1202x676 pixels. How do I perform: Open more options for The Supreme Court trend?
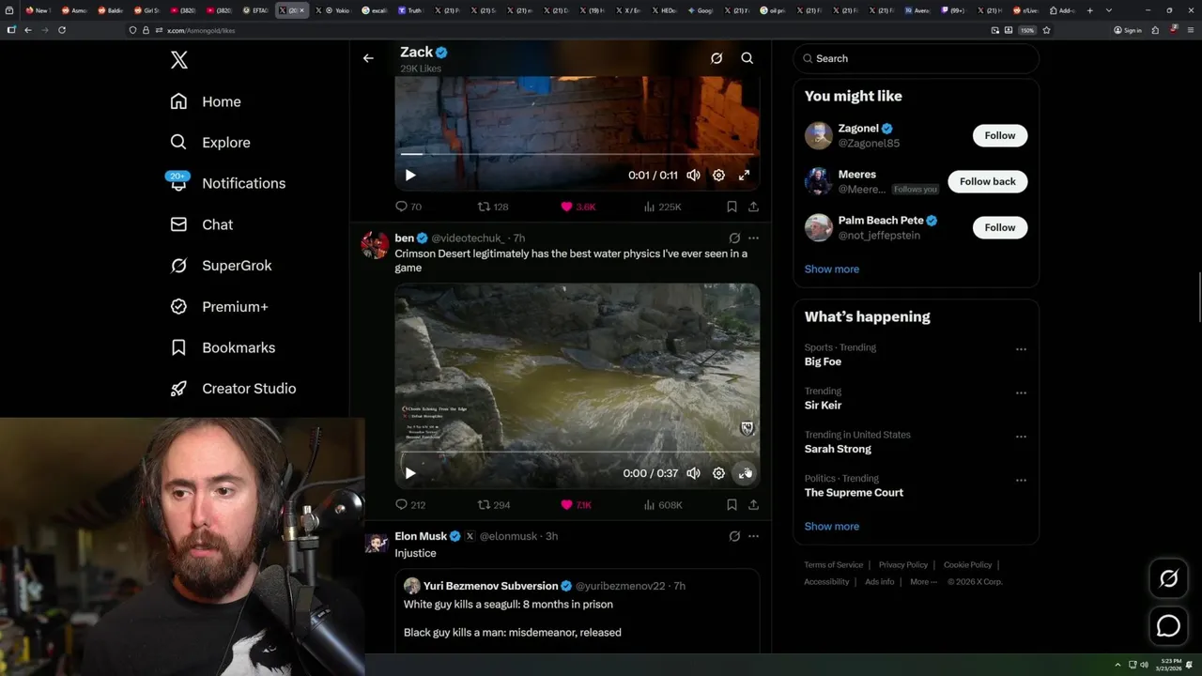(x=1021, y=481)
